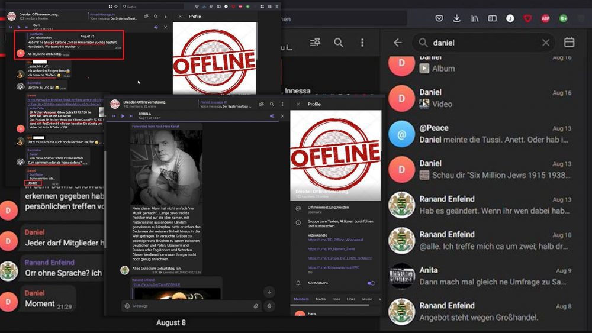Screen dimensions: 592x333
Task: Open discussion icon in middle window header
Action: [261, 104]
